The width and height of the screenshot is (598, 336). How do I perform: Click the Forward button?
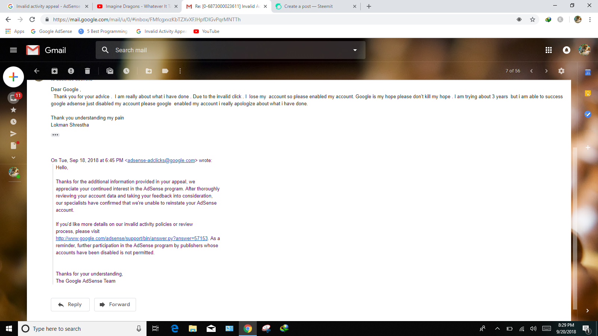115,305
